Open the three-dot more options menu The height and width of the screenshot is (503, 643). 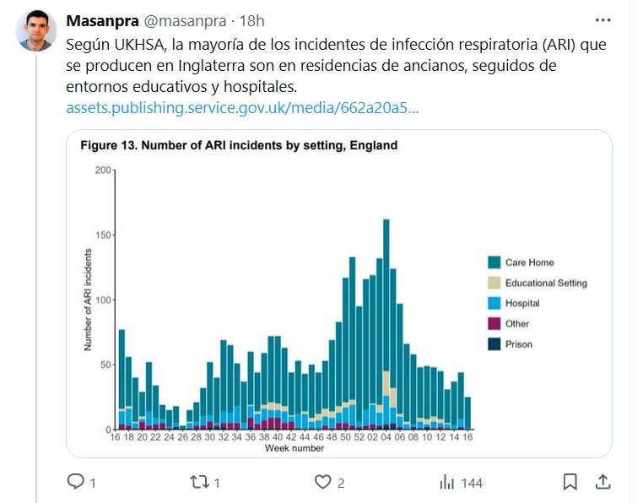[602, 20]
